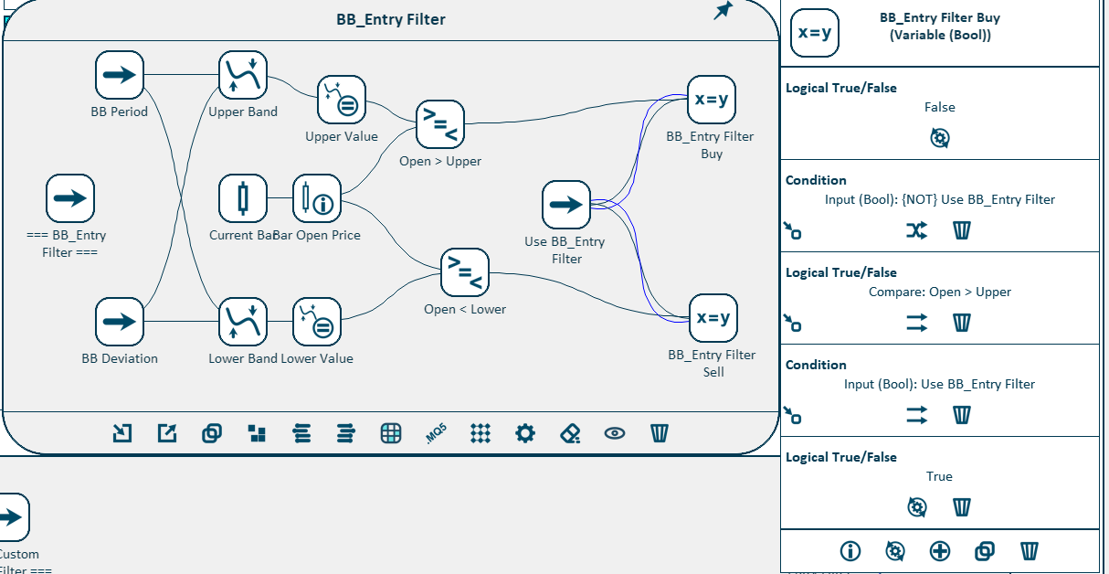The image size is (1109, 574).
Task: Pin the BB_Entry Filter group
Action: [723, 11]
